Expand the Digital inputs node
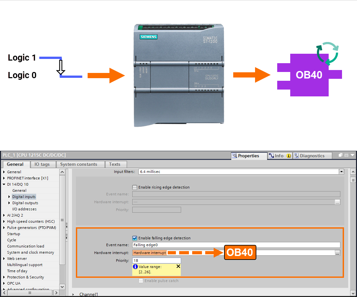The width and height of the screenshot is (357, 297). (x=9, y=197)
